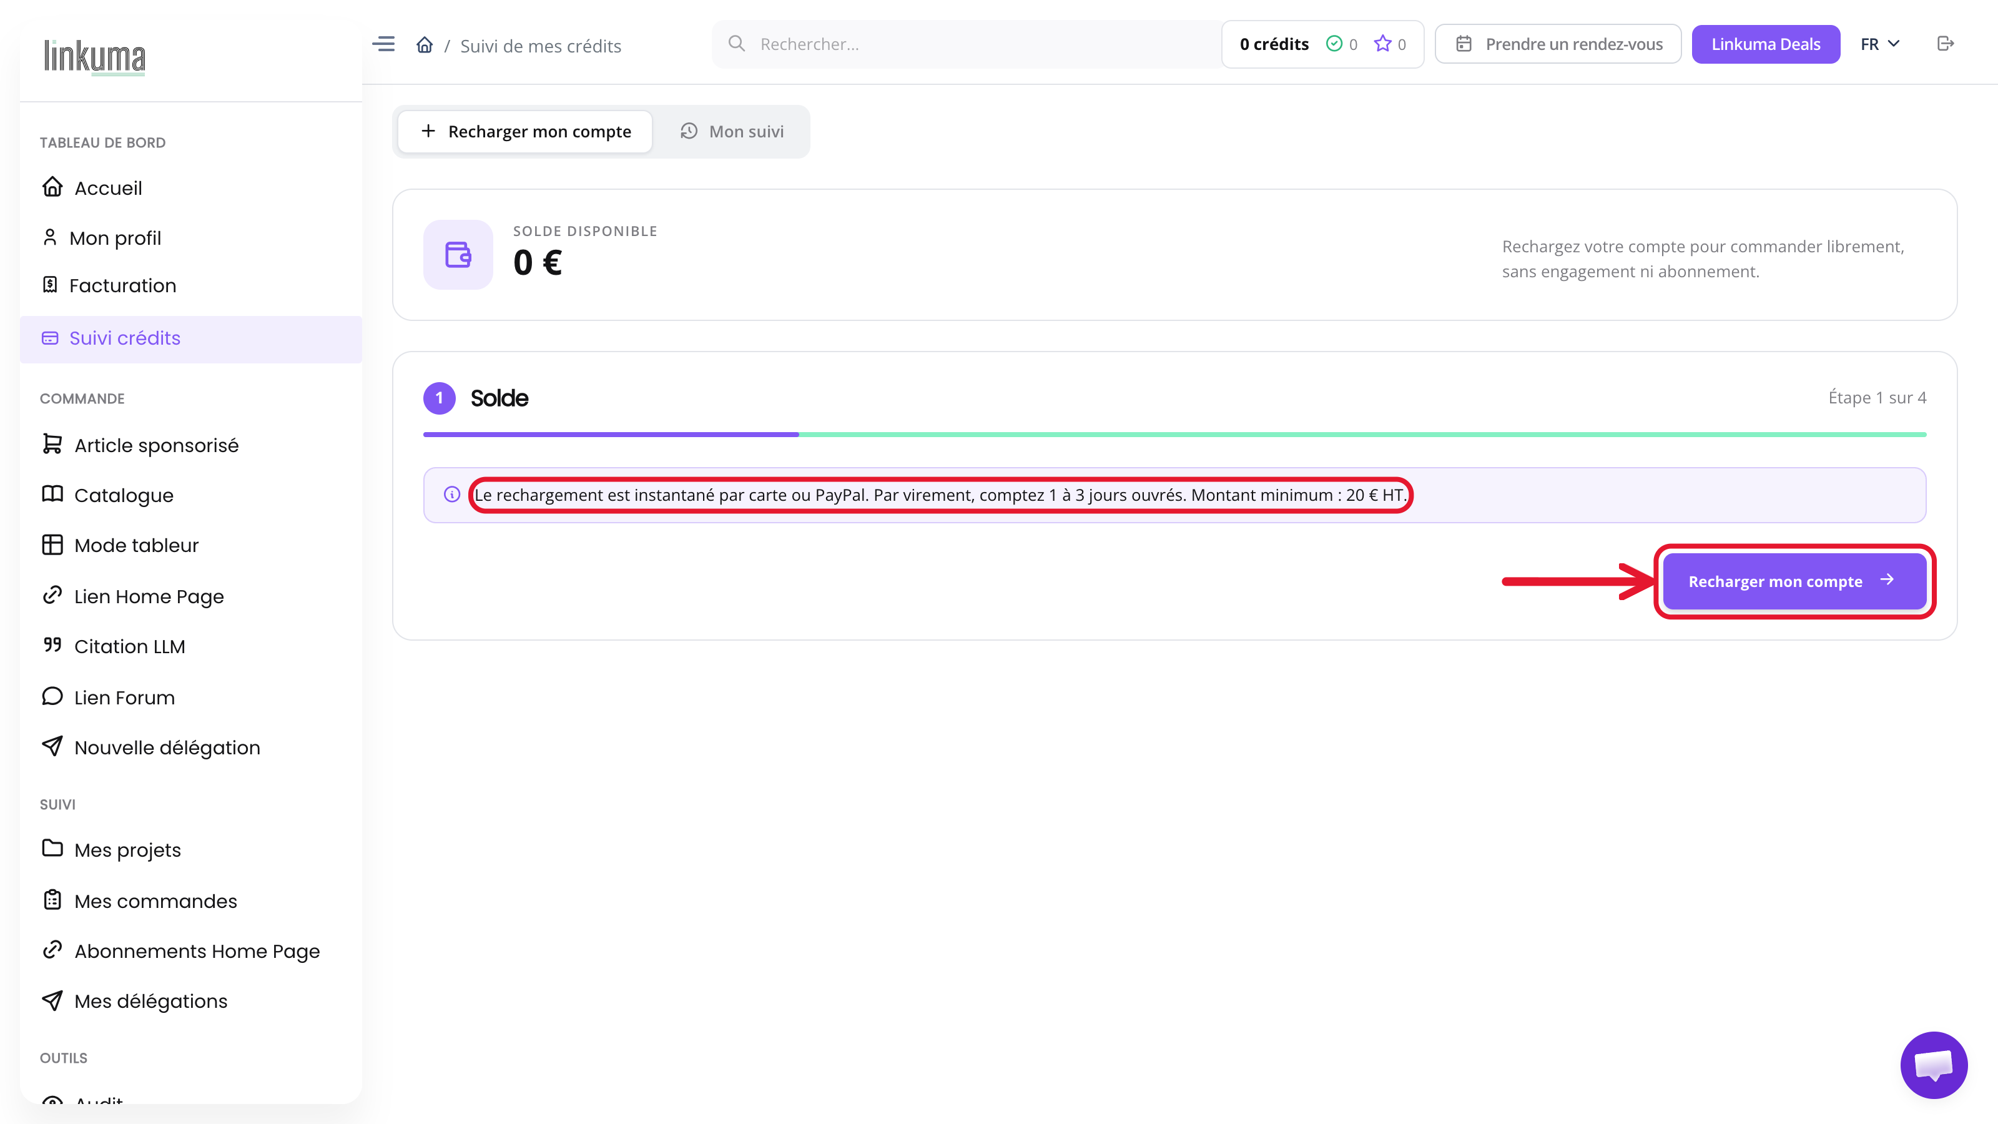The height and width of the screenshot is (1124, 1998).
Task: Click the info icon in the notice banner
Action: coord(451,494)
